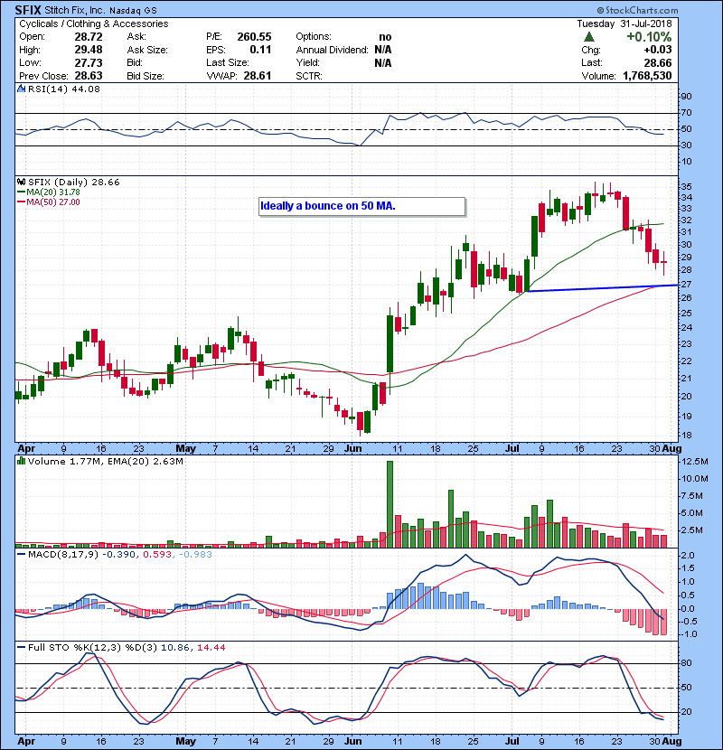Click the tallest green volume bar in June
Viewport: 723px width, 750px height.
[390, 504]
